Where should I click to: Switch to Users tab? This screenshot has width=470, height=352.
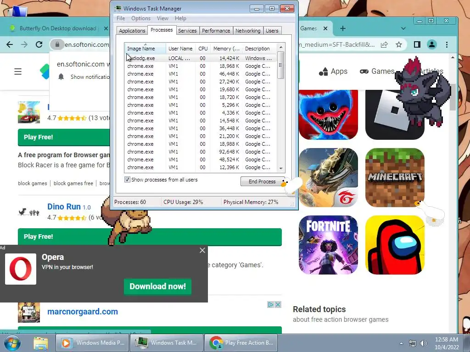(x=272, y=31)
